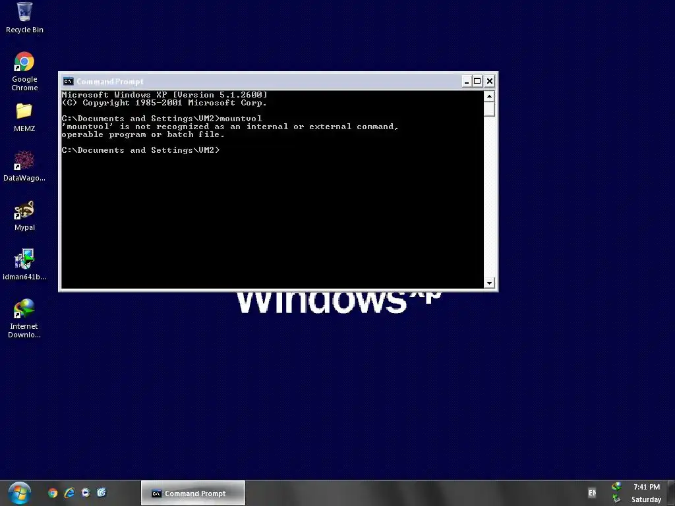Select the Mypal browser desktop shortcut
The width and height of the screenshot is (675, 506).
pyautogui.click(x=24, y=215)
